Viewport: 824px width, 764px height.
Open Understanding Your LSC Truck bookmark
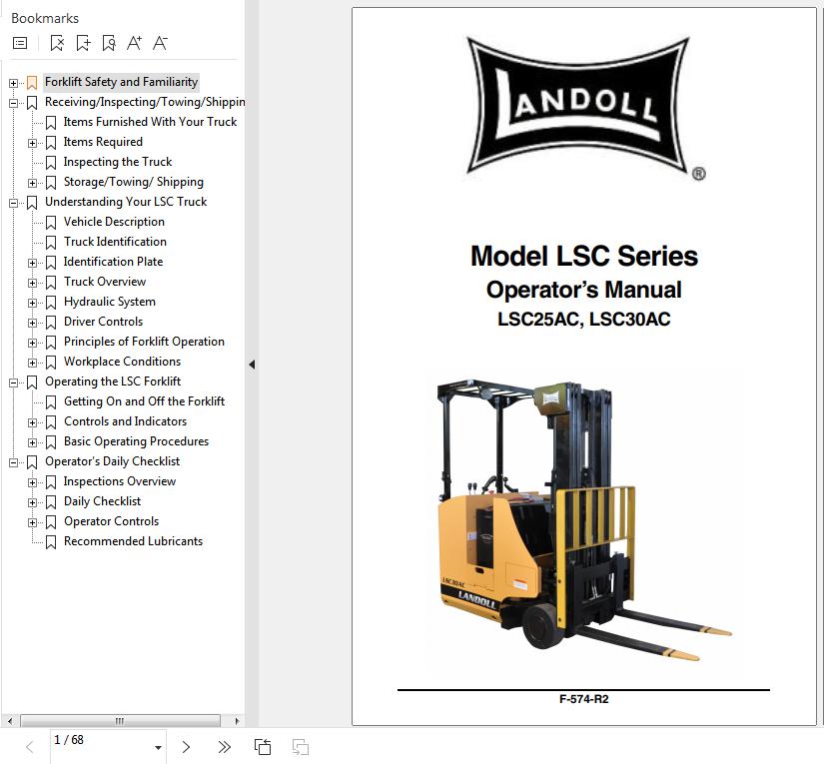[x=126, y=202]
